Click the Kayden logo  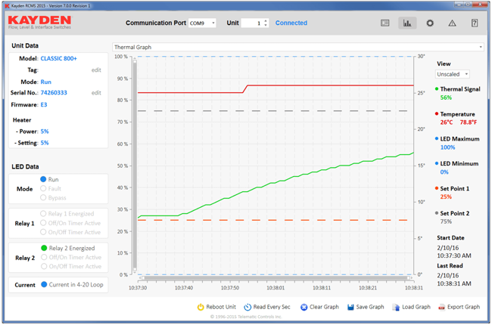pyautogui.click(x=40, y=22)
